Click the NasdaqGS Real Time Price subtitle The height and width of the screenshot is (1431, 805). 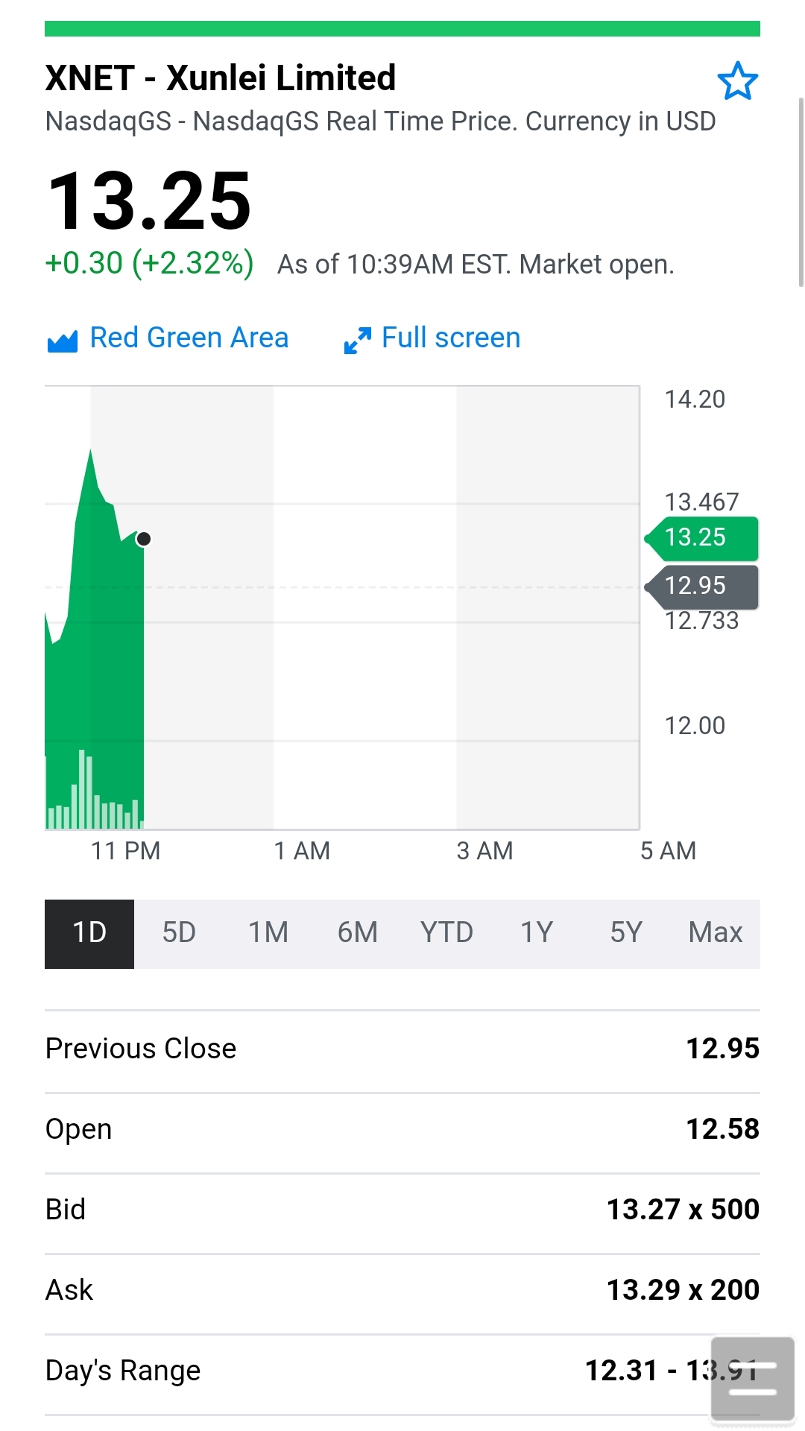click(380, 121)
